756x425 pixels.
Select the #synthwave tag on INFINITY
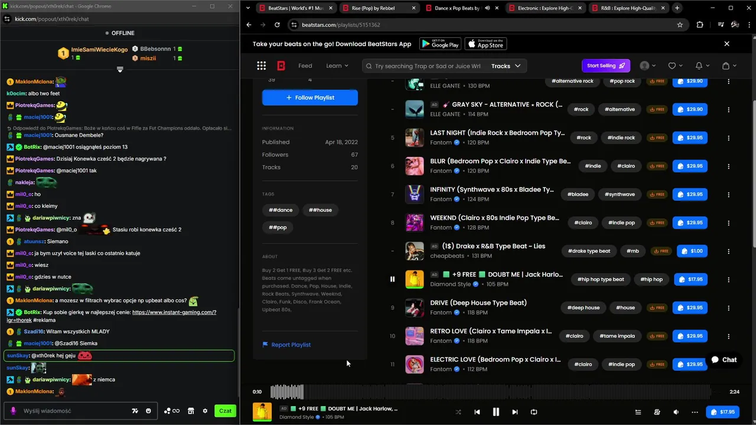pos(620,194)
